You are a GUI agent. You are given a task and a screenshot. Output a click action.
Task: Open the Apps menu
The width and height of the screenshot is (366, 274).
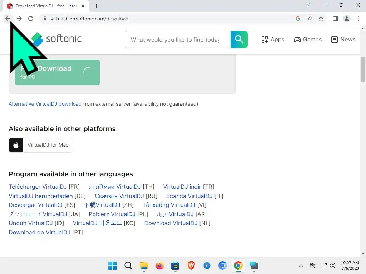coord(273,39)
